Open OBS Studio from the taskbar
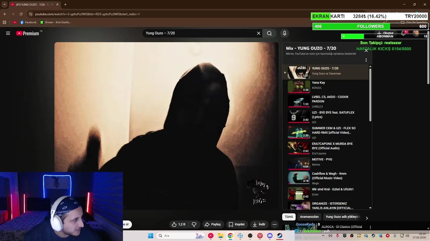430x241 pixels. pos(250,236)
